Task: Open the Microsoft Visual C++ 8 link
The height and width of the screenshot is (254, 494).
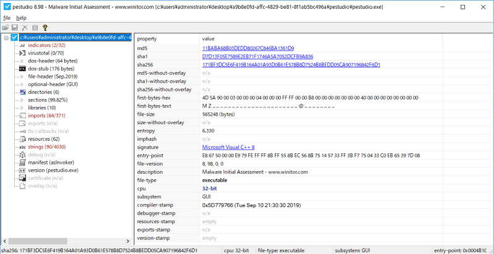Action: click(228, 147)
